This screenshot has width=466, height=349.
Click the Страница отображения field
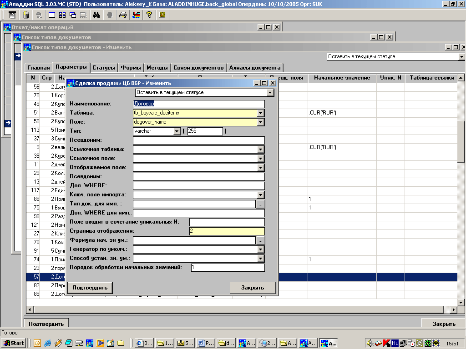[227, 231]
